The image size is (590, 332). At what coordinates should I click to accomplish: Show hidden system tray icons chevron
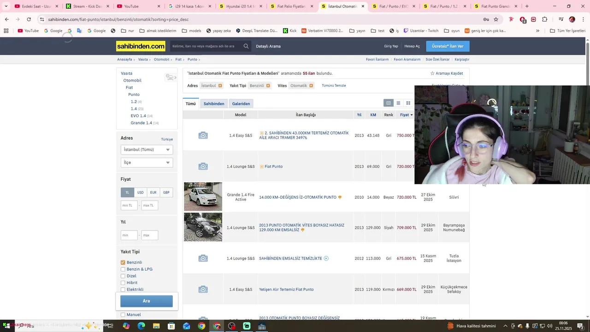tap(506, 326)
